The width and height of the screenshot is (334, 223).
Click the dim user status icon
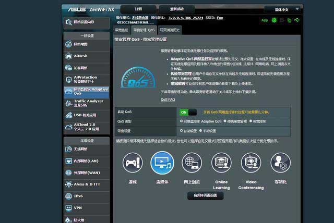point(282,20)
